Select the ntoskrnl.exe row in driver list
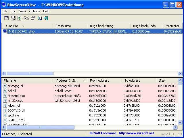Image resolution: width=184 pixels, height=138 pixels. coord(16,96)
